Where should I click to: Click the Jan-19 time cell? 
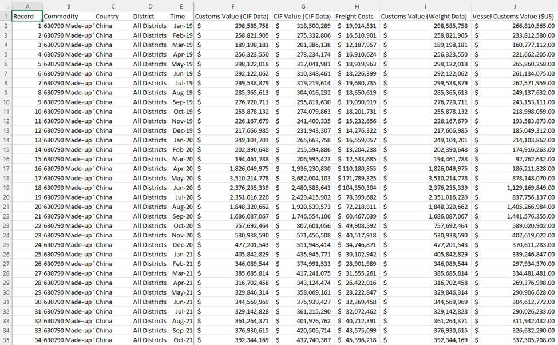pyautogui.click(x=181, y=26)
